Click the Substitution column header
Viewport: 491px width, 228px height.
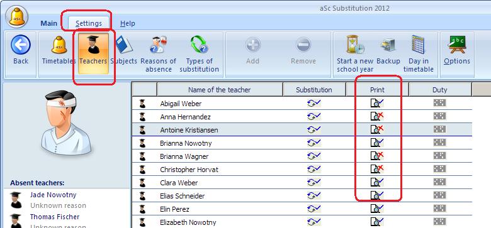314,90
